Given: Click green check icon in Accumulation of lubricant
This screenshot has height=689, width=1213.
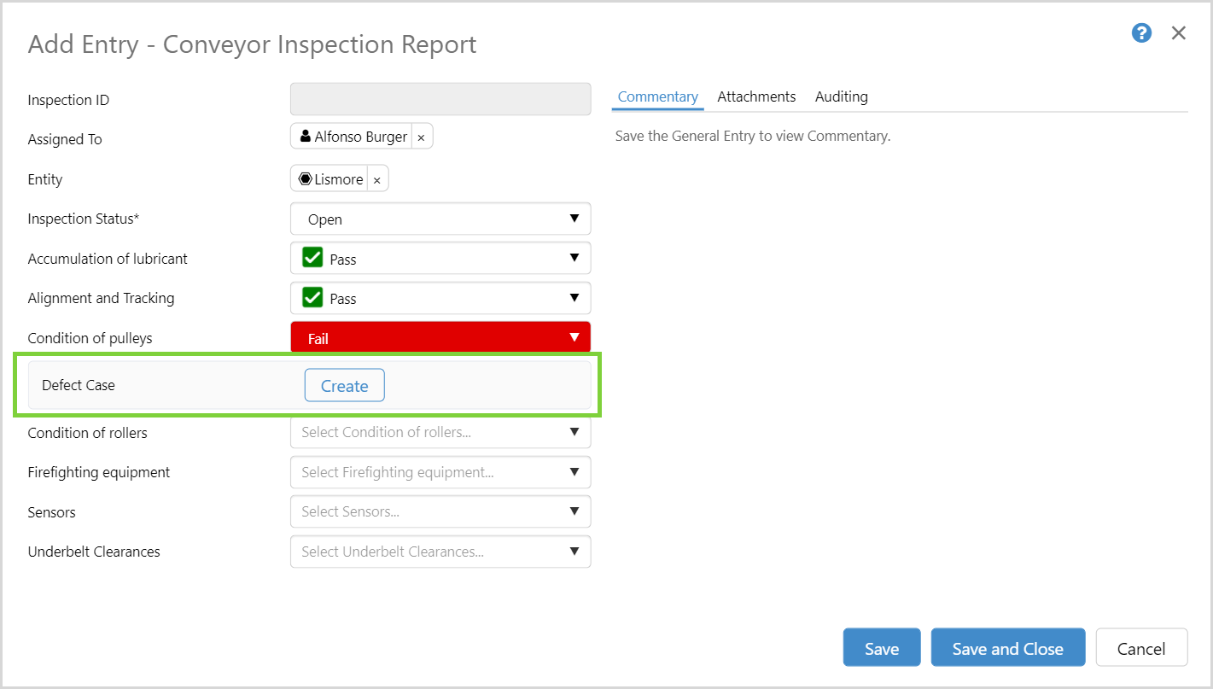Looking at the screenshot, I should click(312, 258).
